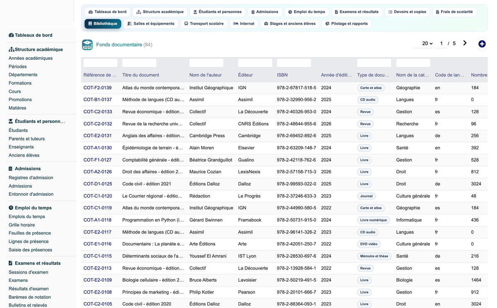
Task: Click the Nom de l'auteur filter field
Action: (206, 63)
